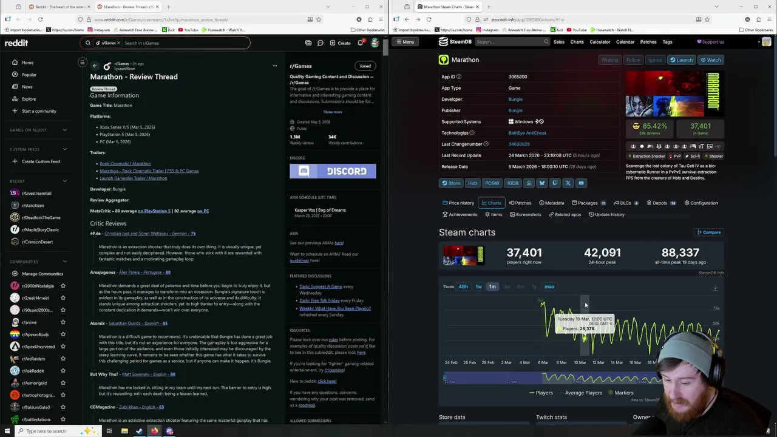The image size is (777, 437).
Task: Open Firefox from the Windows taskbar
Action: pyautogui.click(x=154, y=431)
